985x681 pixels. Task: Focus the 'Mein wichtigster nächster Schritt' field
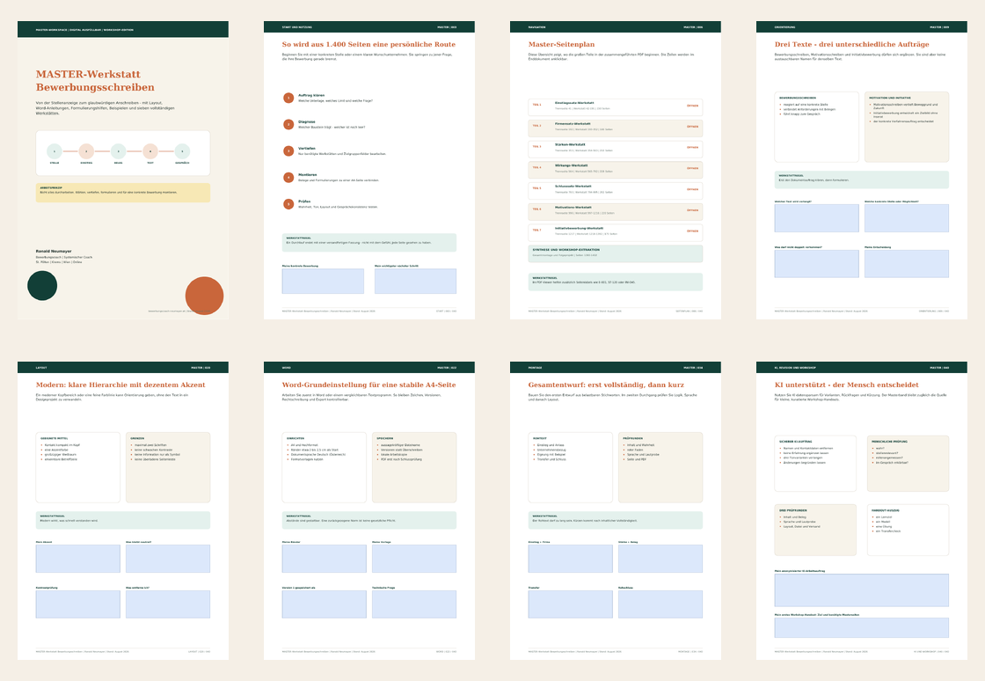pyautogui.click(x=415, y=281)
